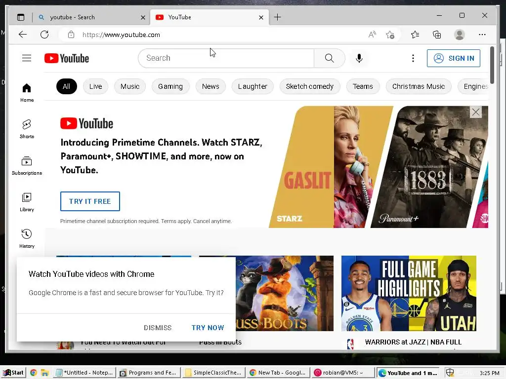The image size is (506, 379).
Task: Select the Laughter filter chip
Action: pos(253,86)
